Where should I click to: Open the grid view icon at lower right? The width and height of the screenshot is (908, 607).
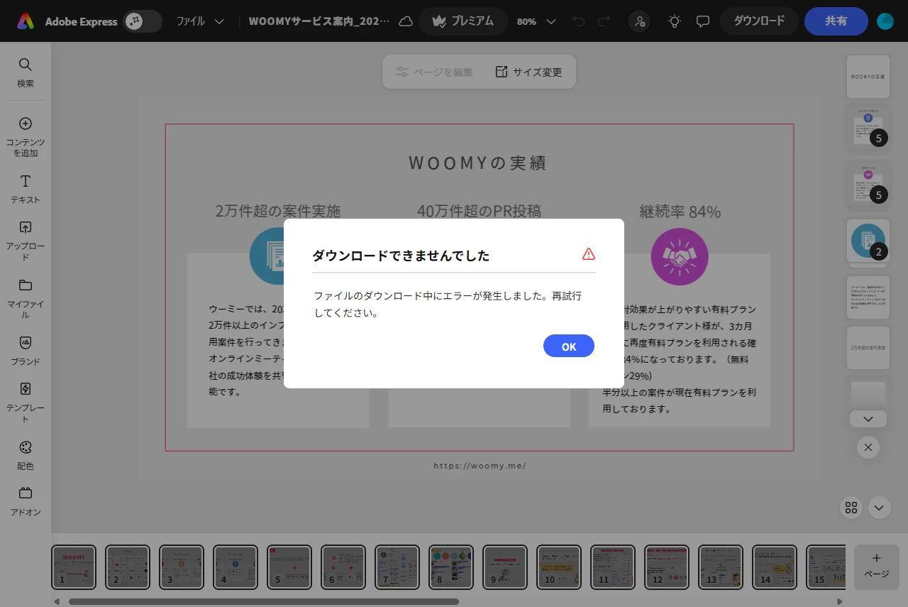point(851,508)
